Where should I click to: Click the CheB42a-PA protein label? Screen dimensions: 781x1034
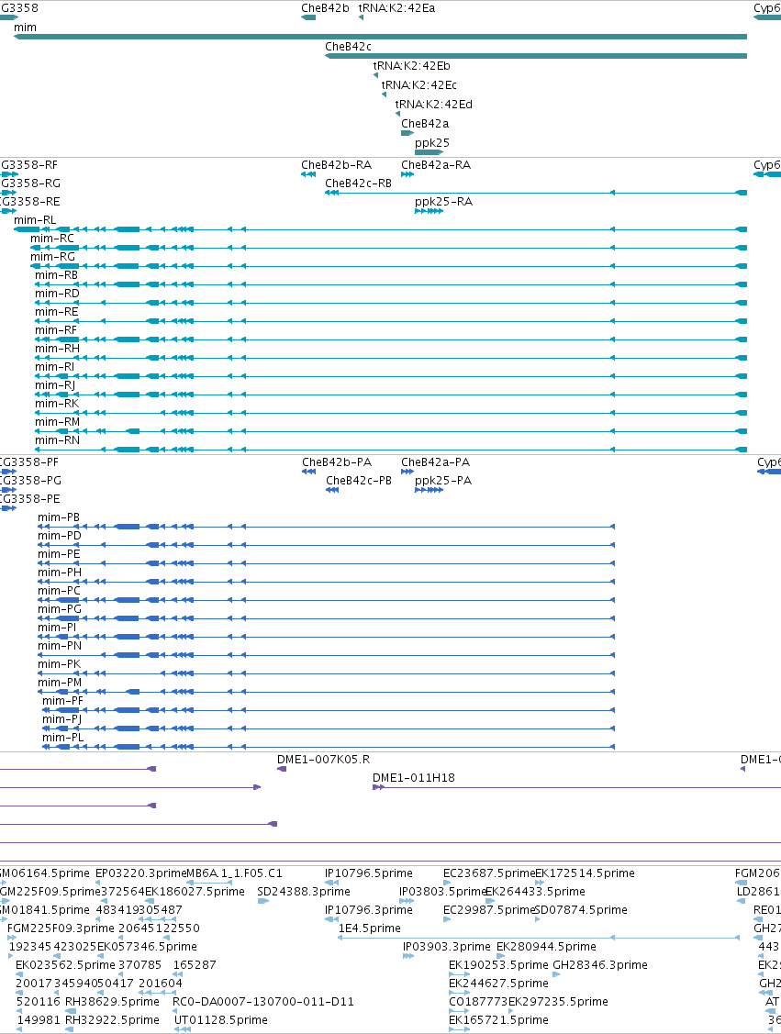[x=435, y=462]
